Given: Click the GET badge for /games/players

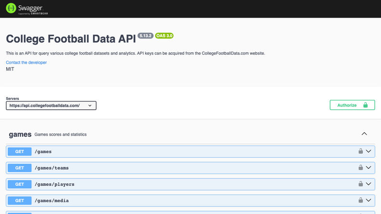Looking at the screenshot, I should (20, 185).
